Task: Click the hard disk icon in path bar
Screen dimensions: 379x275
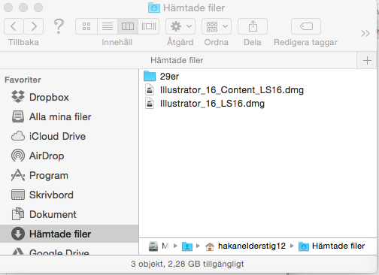Action: tap(153, 246)
